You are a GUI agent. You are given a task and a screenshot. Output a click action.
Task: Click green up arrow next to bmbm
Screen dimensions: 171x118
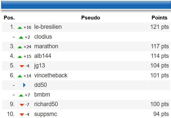21,95
